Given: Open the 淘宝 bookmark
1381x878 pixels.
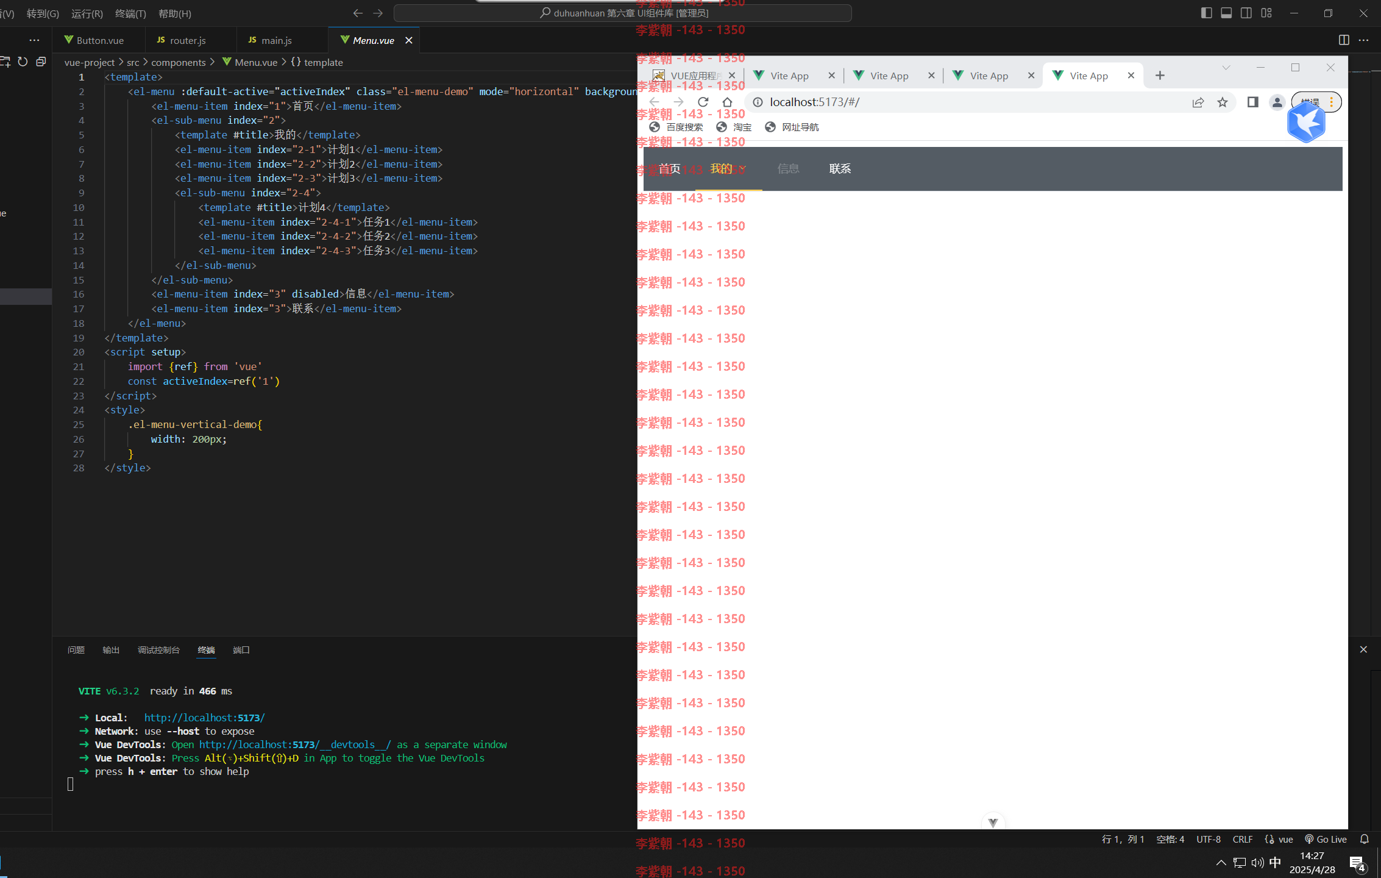Looking at the screenshot, I should tap(734, 127).
